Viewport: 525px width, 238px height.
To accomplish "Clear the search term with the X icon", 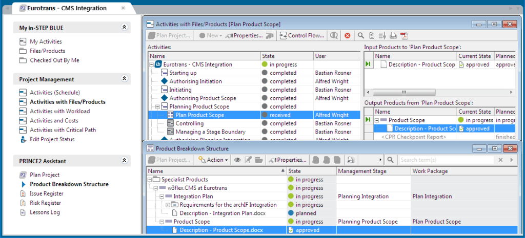I will [x=500, y=160].
